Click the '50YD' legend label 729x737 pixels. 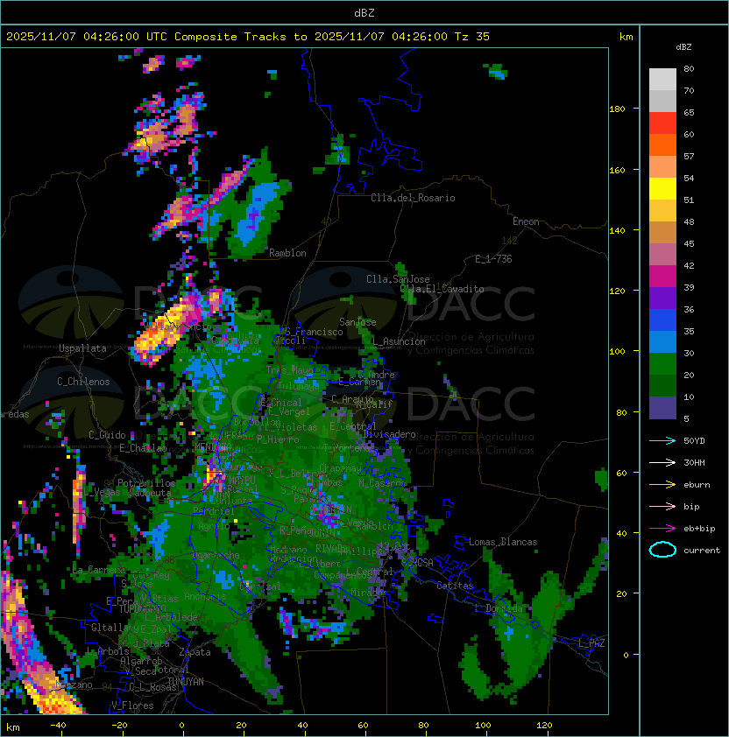click(x=694, y=441)
